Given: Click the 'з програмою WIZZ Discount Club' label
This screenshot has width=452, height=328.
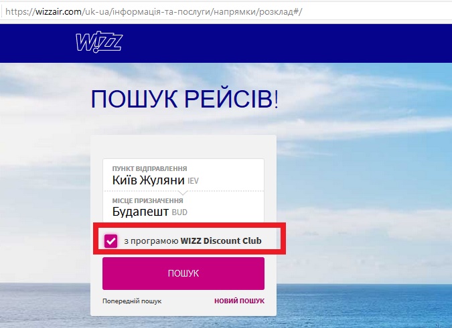Looking at the screenshot, I should point(191,240).
